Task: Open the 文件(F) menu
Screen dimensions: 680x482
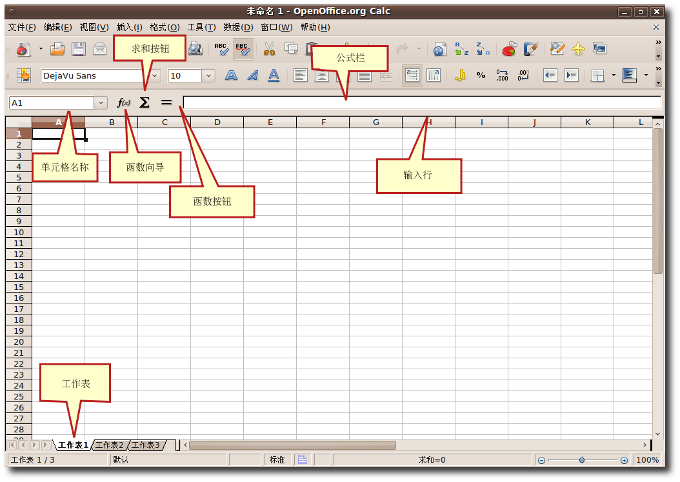Action: click(x=22, y=27)
